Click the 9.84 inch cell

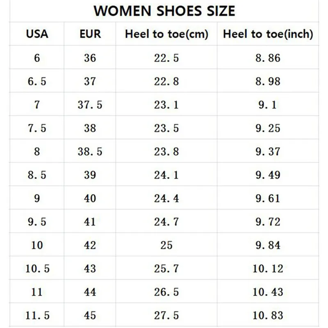pos(268,245)
